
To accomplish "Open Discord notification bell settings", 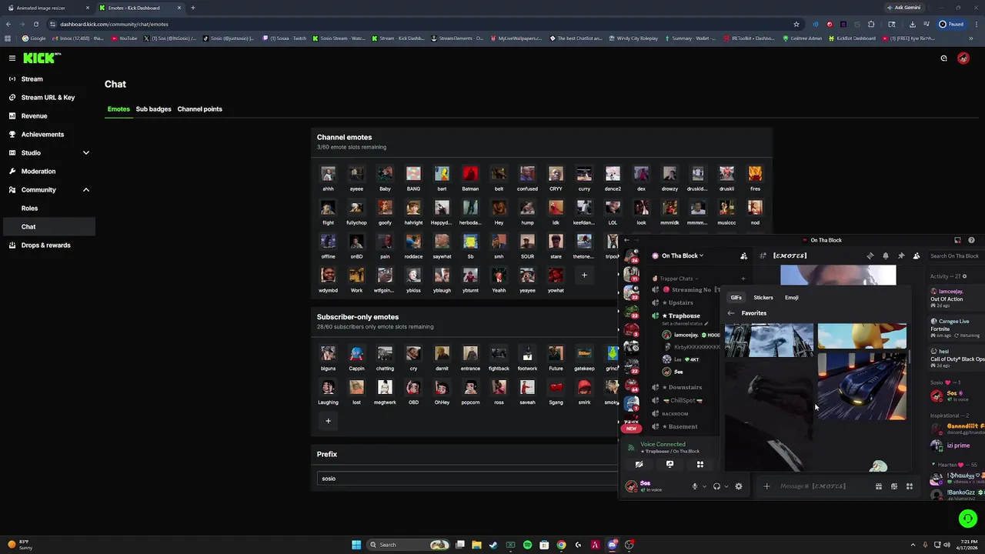I will click(886, 255).
